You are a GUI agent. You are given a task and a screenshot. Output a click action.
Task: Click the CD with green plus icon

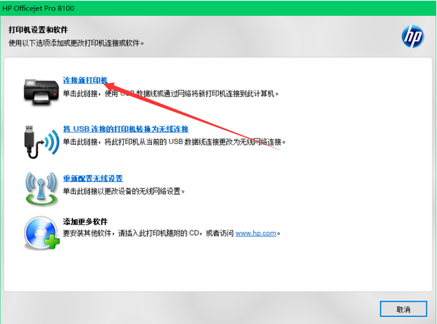click(42, 233)
